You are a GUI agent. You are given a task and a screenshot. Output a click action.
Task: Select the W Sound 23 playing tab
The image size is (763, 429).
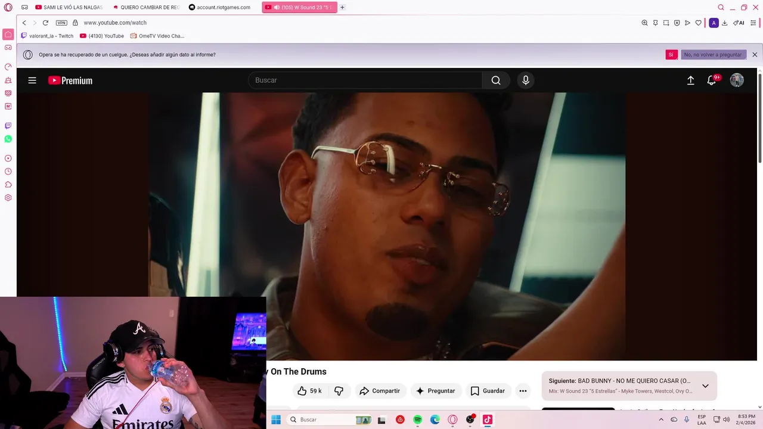click(x=300, y=7)
